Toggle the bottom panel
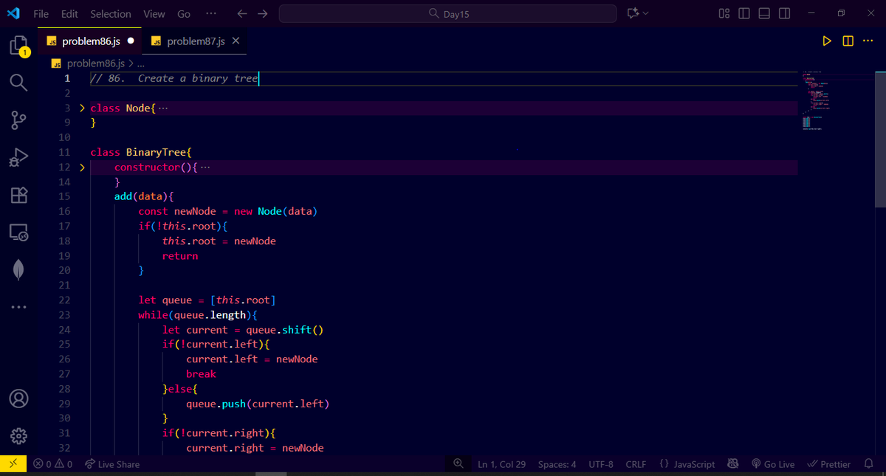886x476 pixels. [764, 13]
